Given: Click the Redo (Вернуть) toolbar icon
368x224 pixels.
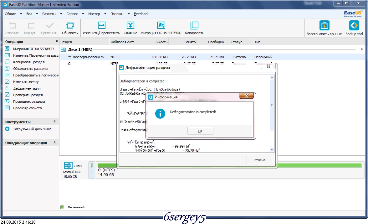Looking at the screenshot, I should pos(31,25).
